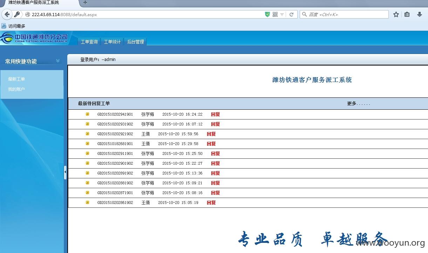Click order number GD201510202861902

(x=115, y=203)
